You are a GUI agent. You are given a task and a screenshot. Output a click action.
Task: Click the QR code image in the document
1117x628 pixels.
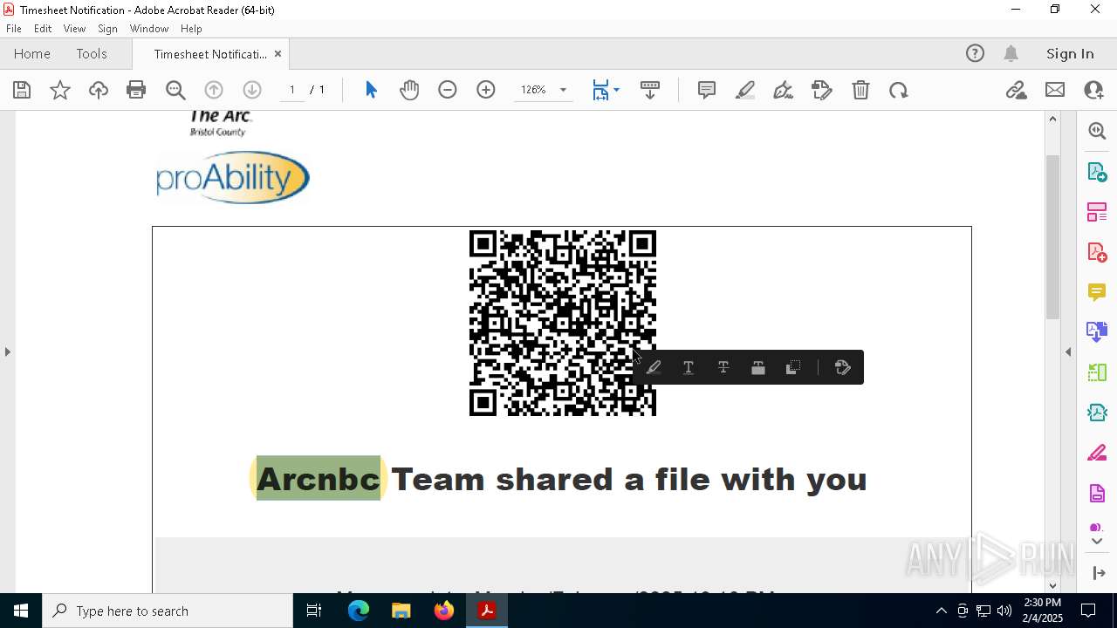click(563, 323)
